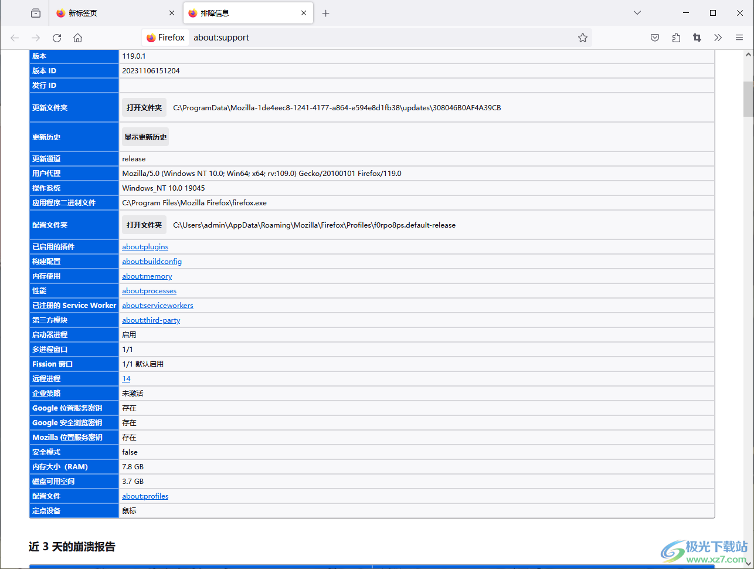Switch to the 新标签页 tab
Viewport: 754px width, 569px height.
tap(116, 13)
